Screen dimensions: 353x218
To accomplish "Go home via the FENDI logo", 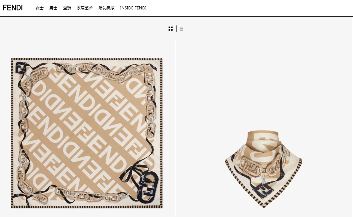I will [13, 8].
